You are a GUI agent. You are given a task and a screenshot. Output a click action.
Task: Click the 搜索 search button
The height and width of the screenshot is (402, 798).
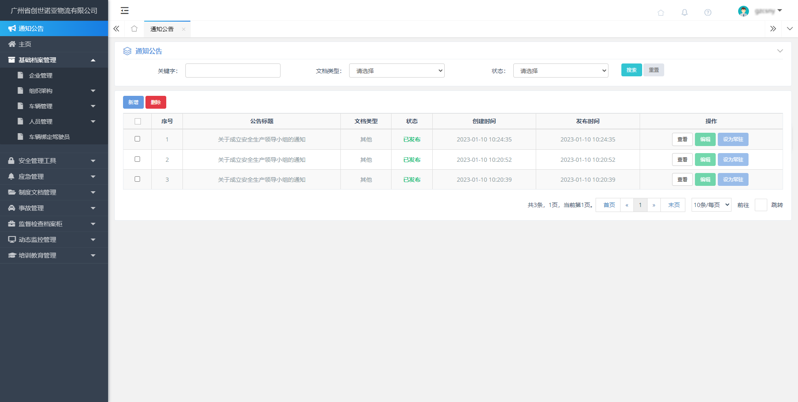point(631,70)
